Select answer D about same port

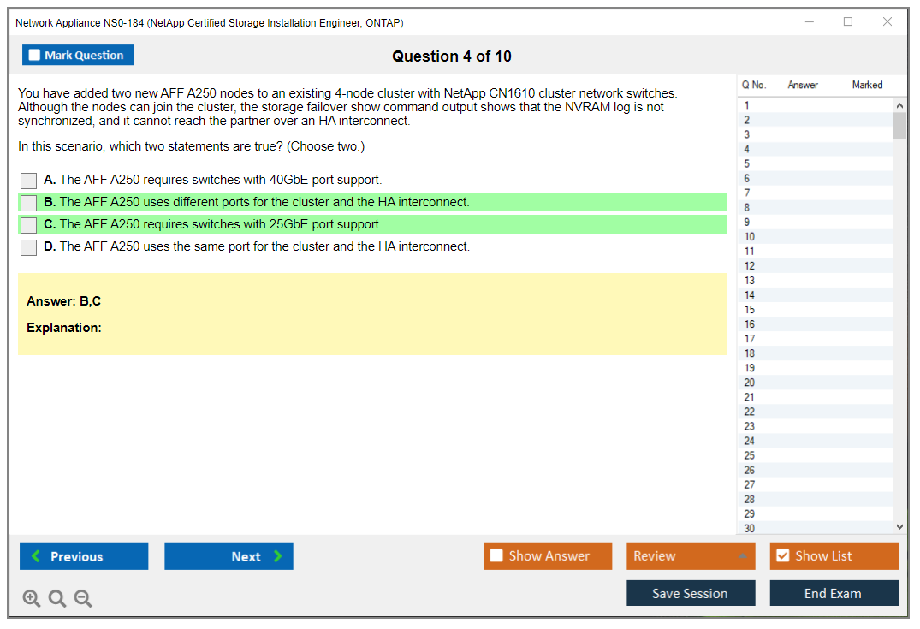pyautogui.click(x=29, y=247)
